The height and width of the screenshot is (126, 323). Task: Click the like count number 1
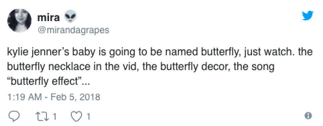88,117
